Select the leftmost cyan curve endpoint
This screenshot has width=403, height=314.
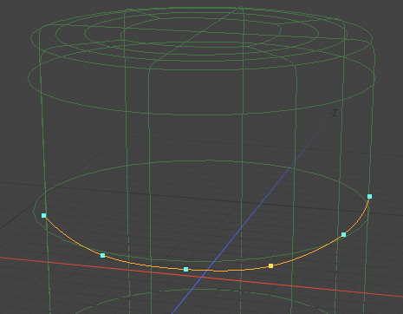pos(44,215)
